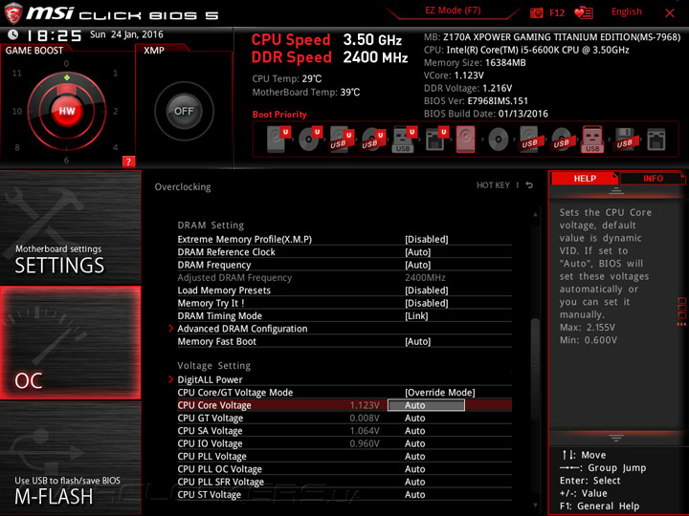689x516 pixels.
Task: Click the CPU SA Voltage Auto value
Action: [x=414, y=430]
